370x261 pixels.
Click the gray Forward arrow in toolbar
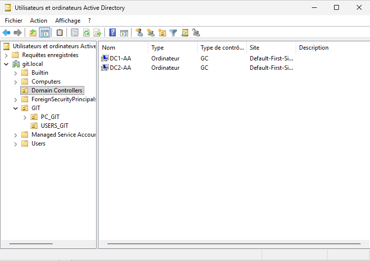18,33
